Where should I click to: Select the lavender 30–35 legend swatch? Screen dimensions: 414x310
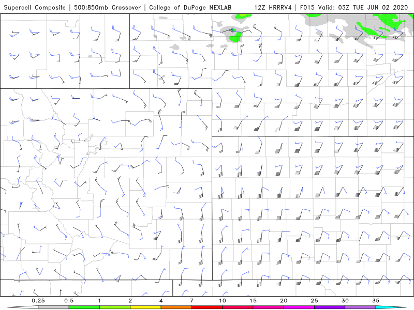[x=360, y=307]
